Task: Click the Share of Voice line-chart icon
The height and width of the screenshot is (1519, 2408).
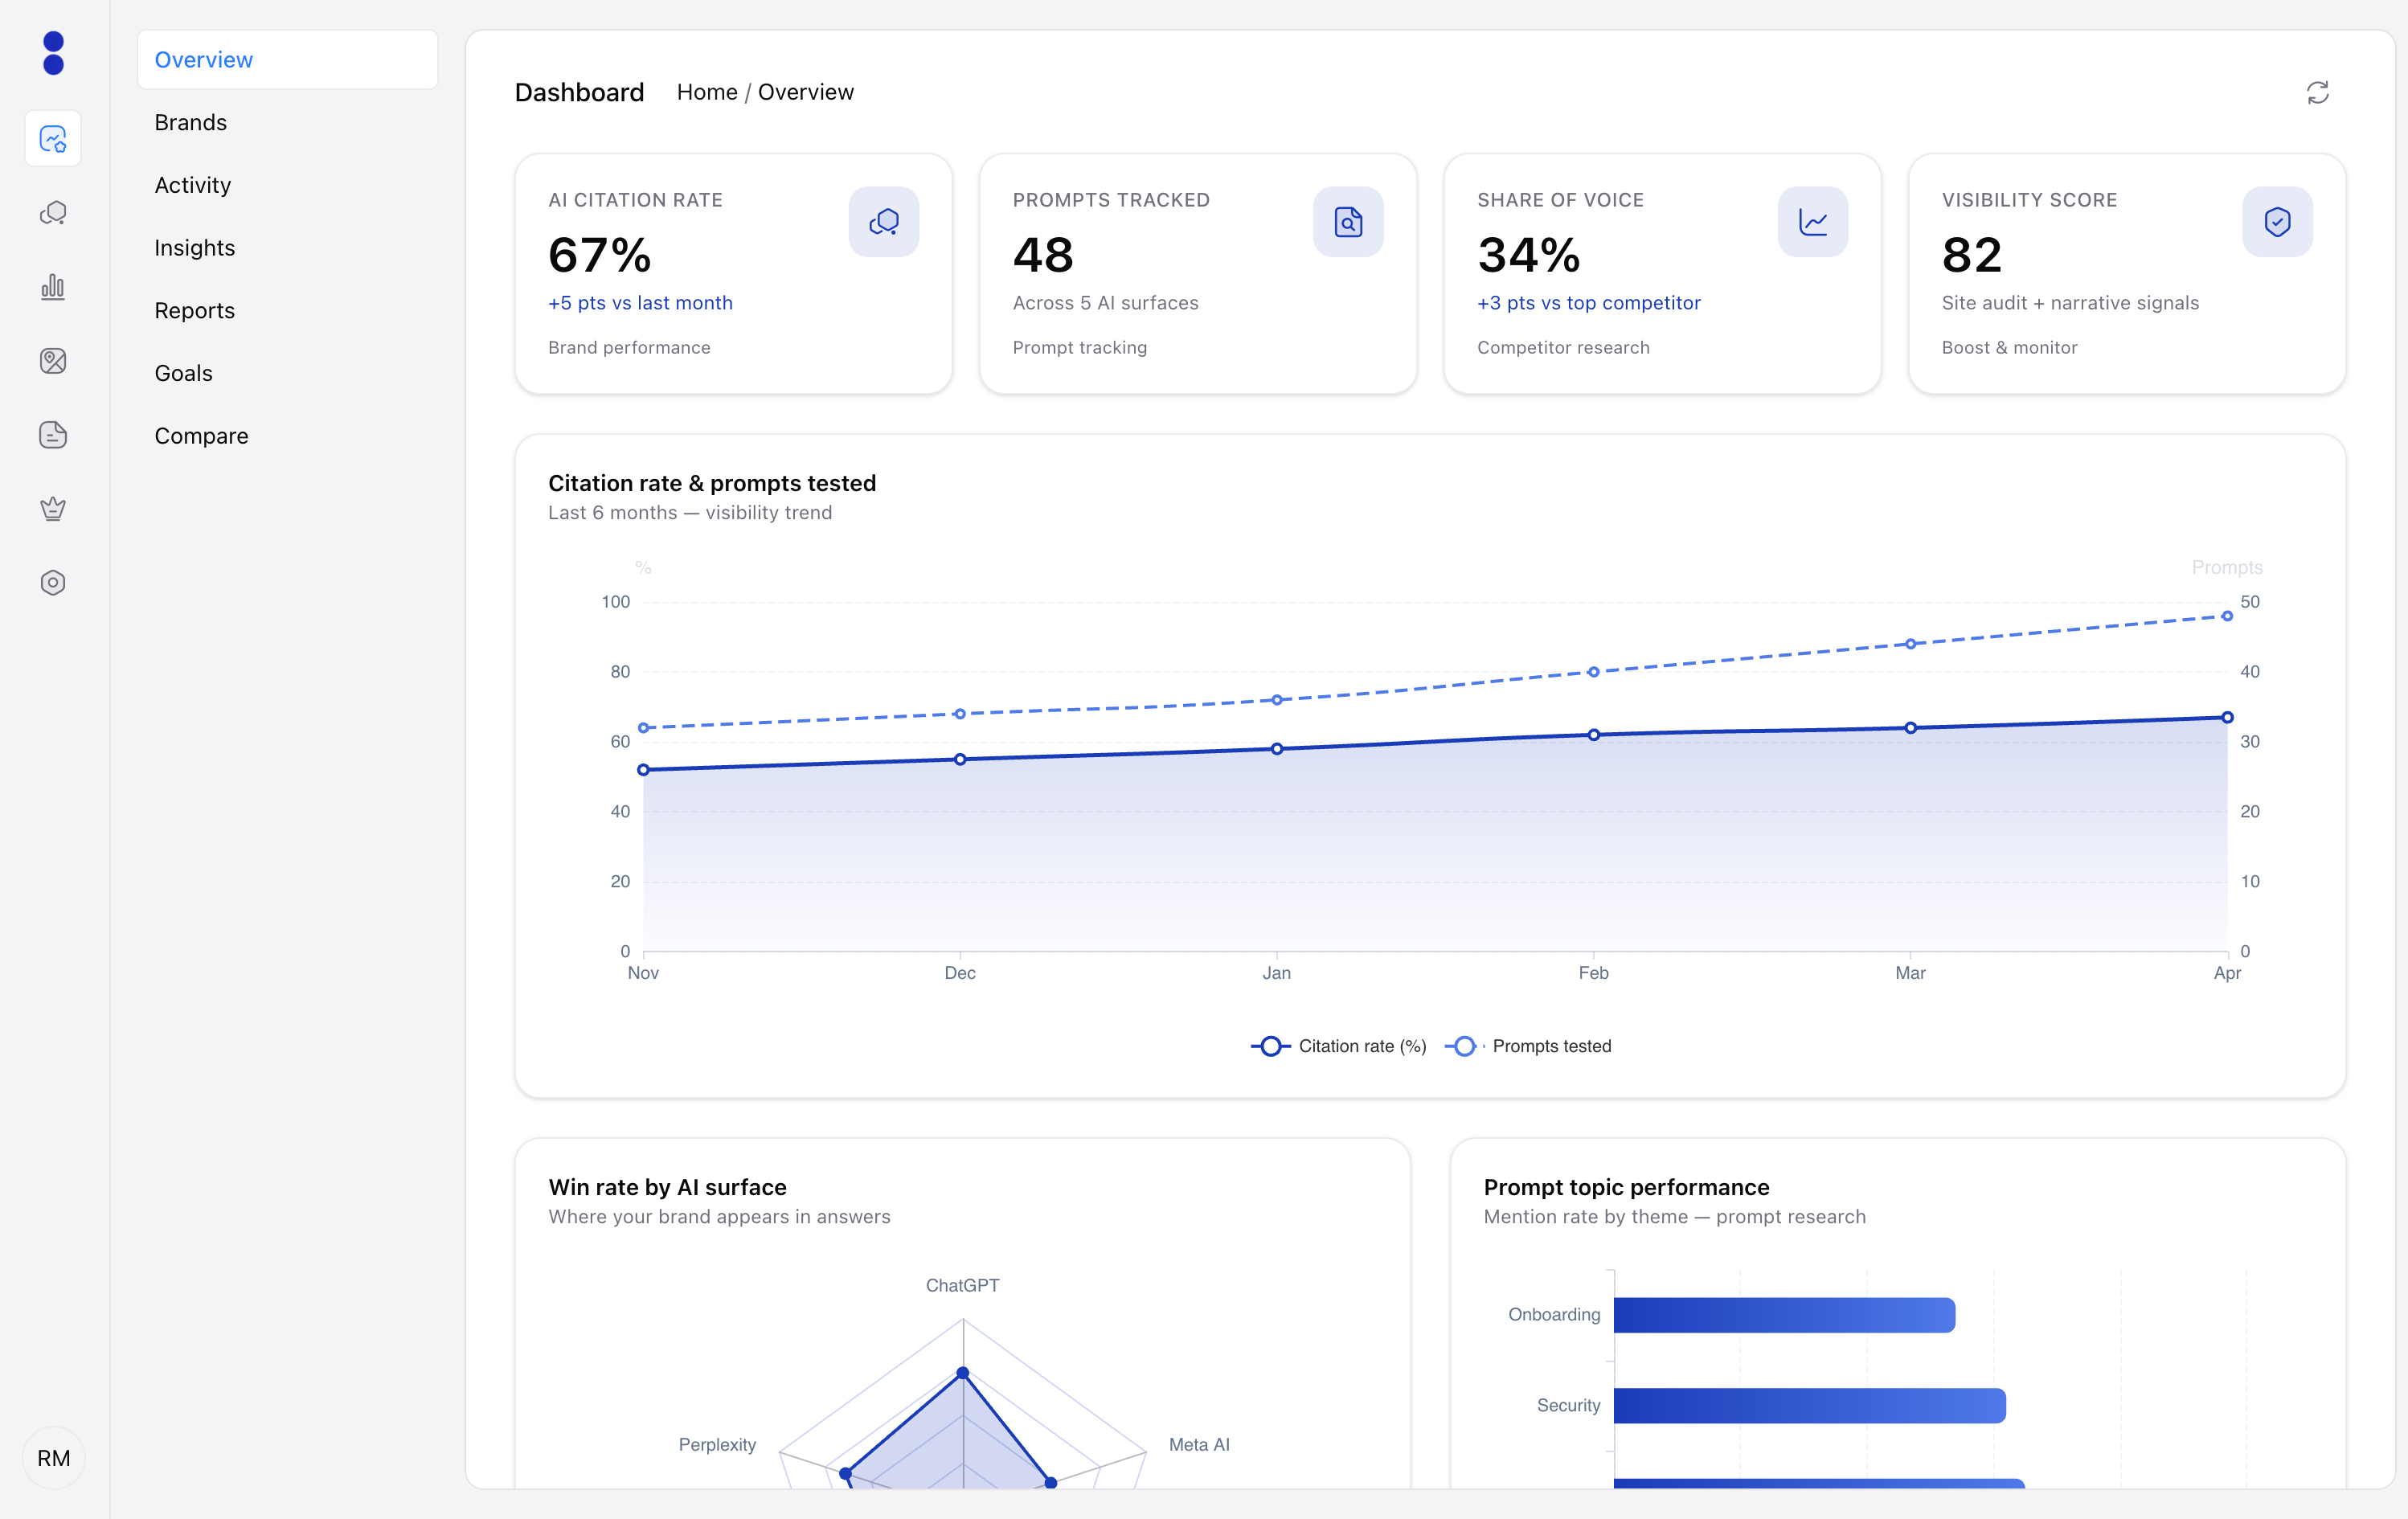Action: click(1813, 222)
